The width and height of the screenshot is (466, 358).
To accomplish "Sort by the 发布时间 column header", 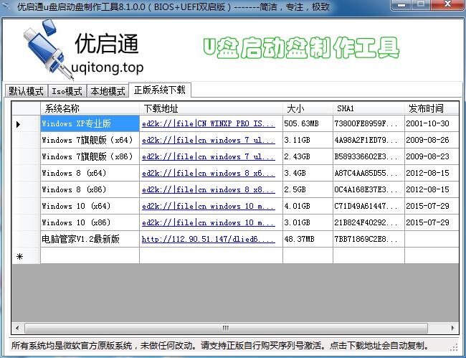I will click(432, 108).
